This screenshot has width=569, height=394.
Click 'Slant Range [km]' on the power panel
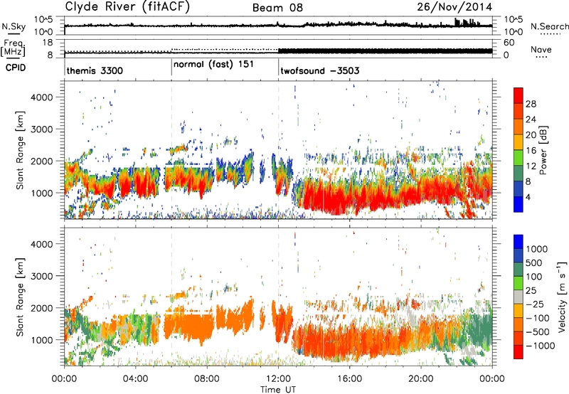20,150
